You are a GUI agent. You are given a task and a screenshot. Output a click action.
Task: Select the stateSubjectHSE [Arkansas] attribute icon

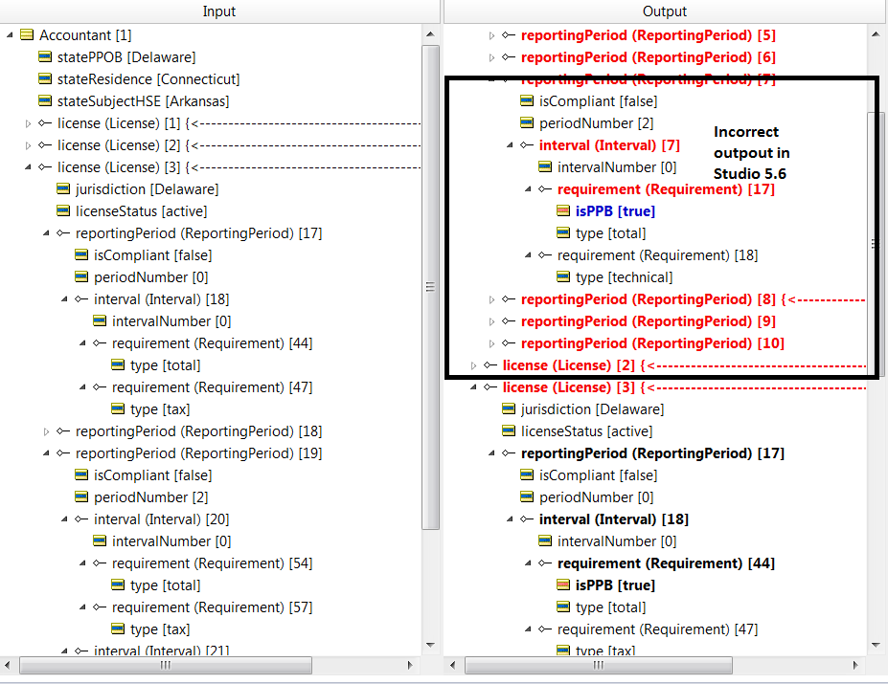(x=45, y=100)
